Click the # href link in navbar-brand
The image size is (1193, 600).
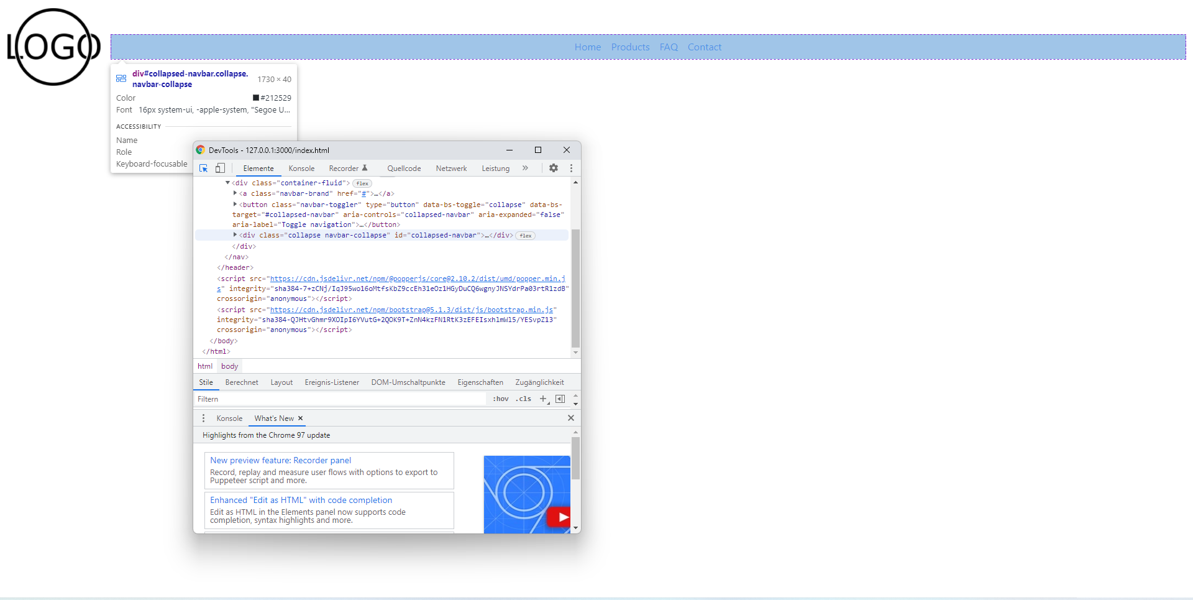(364, 193)
